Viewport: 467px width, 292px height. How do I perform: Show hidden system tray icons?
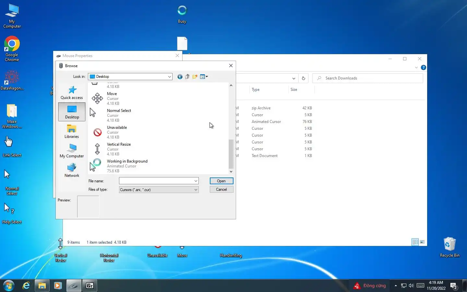396,286
